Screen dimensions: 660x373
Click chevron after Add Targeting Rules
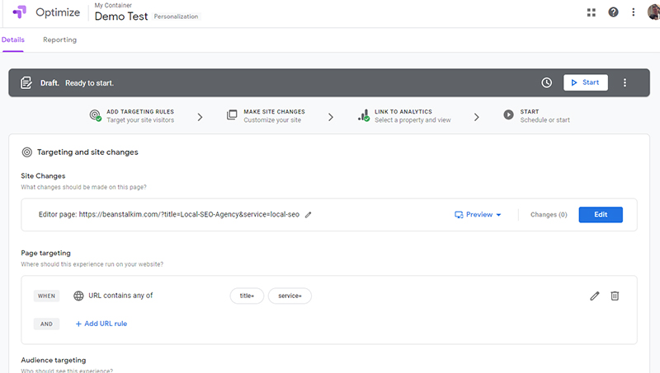coord(200,117)
